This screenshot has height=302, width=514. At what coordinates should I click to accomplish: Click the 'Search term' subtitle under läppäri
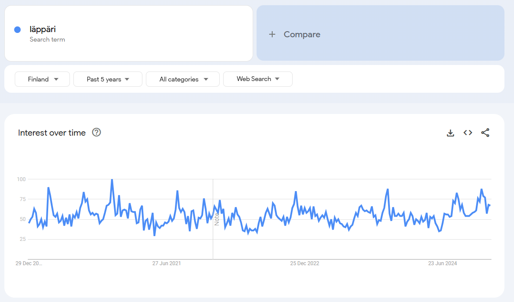click(47, 39)
